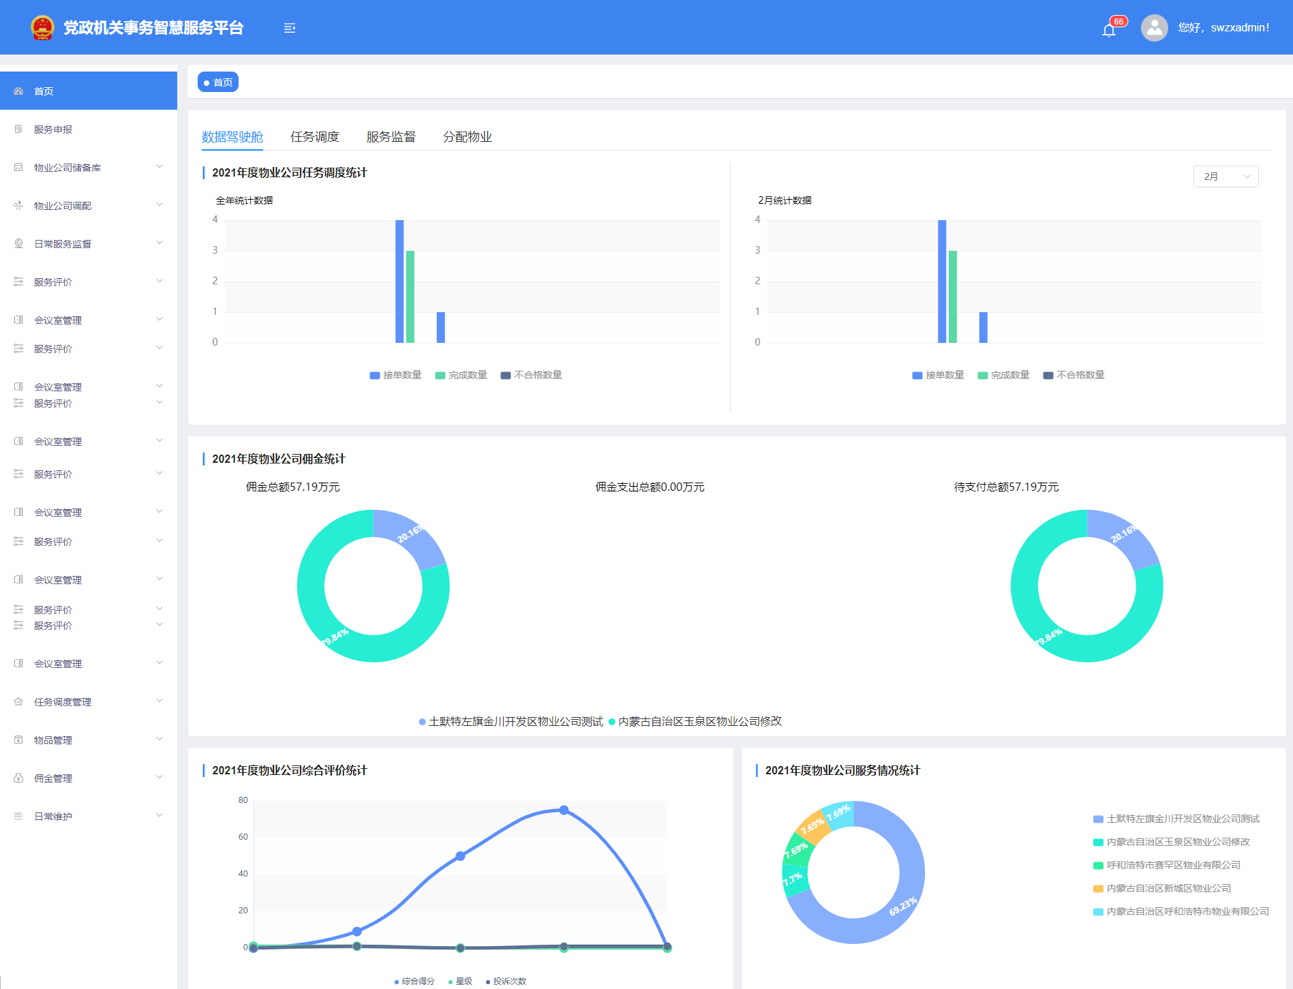
Task: Click the 首页 breadcrumb tag
Action: 218,82
